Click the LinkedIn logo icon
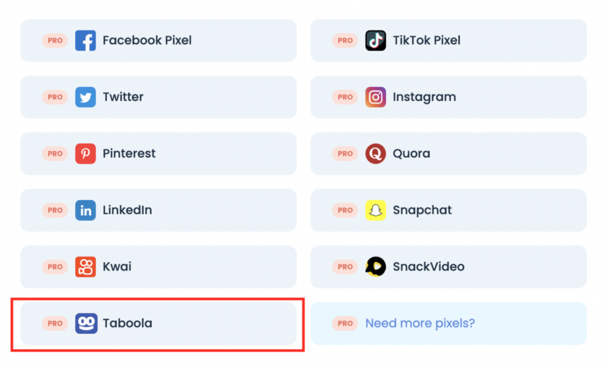Viewport: 610px width, 367px height. pos(85,210)
